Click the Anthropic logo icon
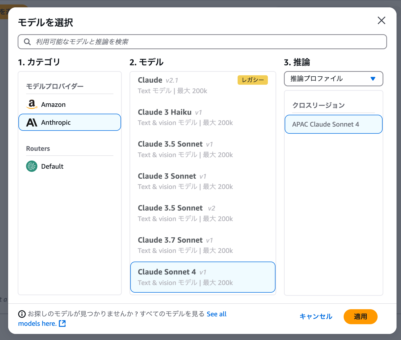 pyautogui.click(x=32, y=122)
